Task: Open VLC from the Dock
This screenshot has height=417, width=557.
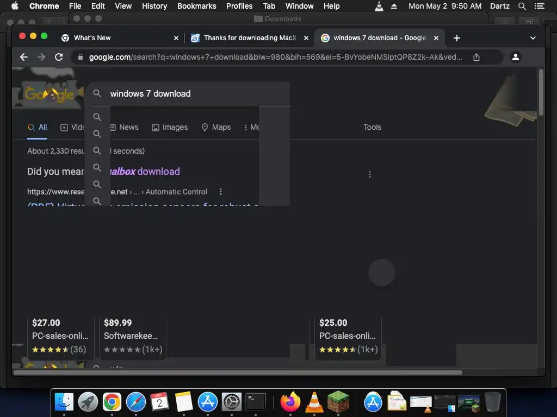Action: click(x=314, y=402)
